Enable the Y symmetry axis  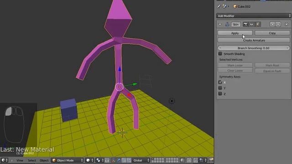(x=220, y=88)
